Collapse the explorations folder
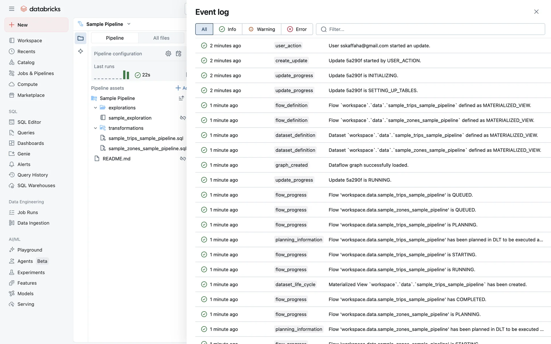The width and height of the screenshot is (551, 344). point(96,108)
